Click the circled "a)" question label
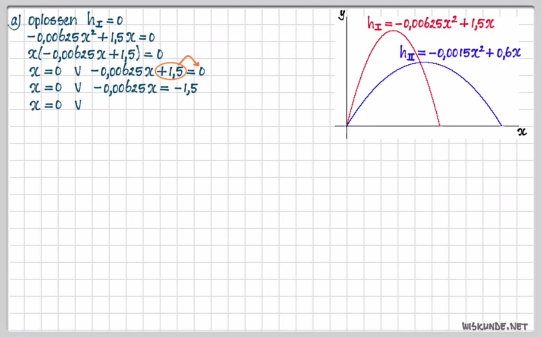The image size is (542, 337). click(15, 21)
